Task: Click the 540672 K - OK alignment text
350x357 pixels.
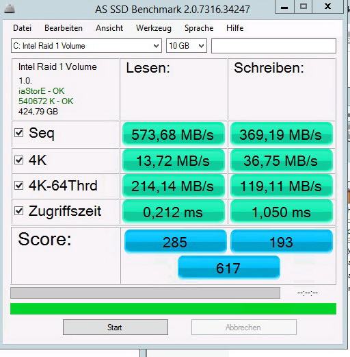Action: (x=46, y=101)
